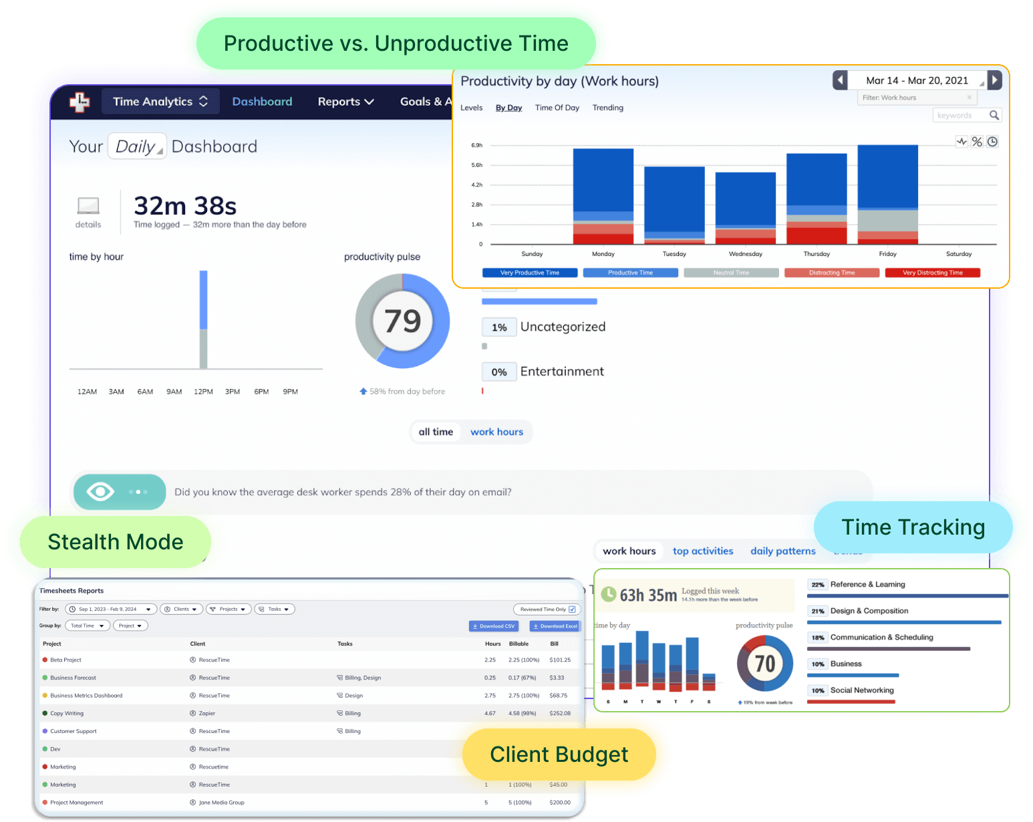Screen dimensions: 1033x822
Task: Select the Time Of Day tab
Action: (557, 108)
